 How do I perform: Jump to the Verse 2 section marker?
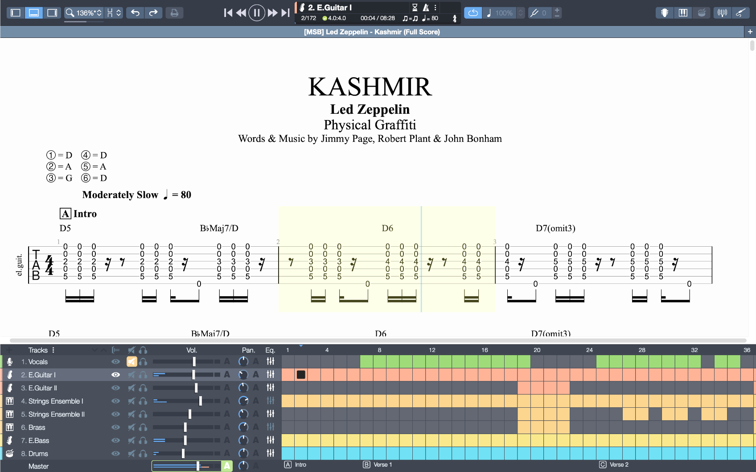[x=614, y=464]
